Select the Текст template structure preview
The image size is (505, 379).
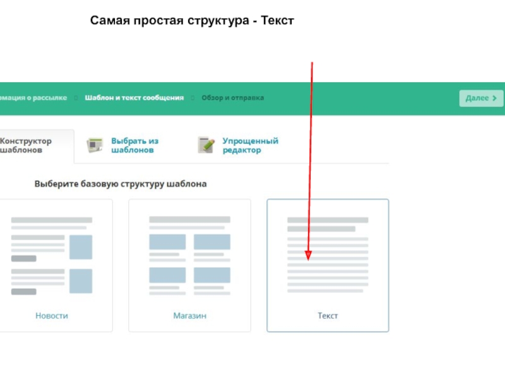pos(328,255)
